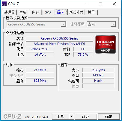122x121 pixels.
Task: Click the Radeon Graphics AMD logo
Action: [106, 44]
